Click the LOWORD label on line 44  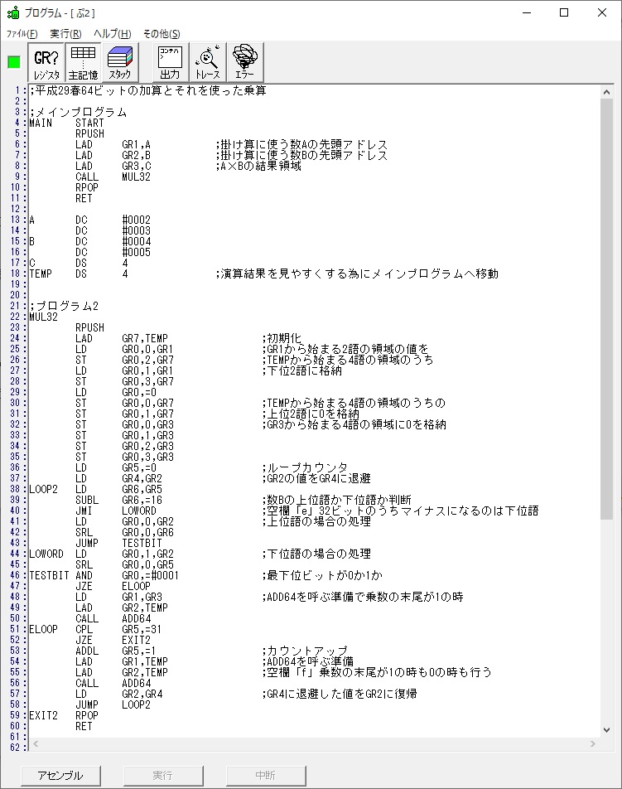click(x=46, y=554)
